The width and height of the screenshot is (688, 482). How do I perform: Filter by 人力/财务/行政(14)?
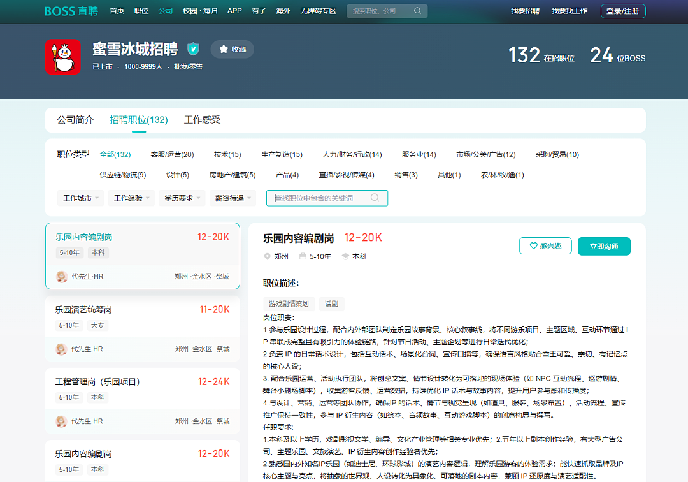coord(352,154)
